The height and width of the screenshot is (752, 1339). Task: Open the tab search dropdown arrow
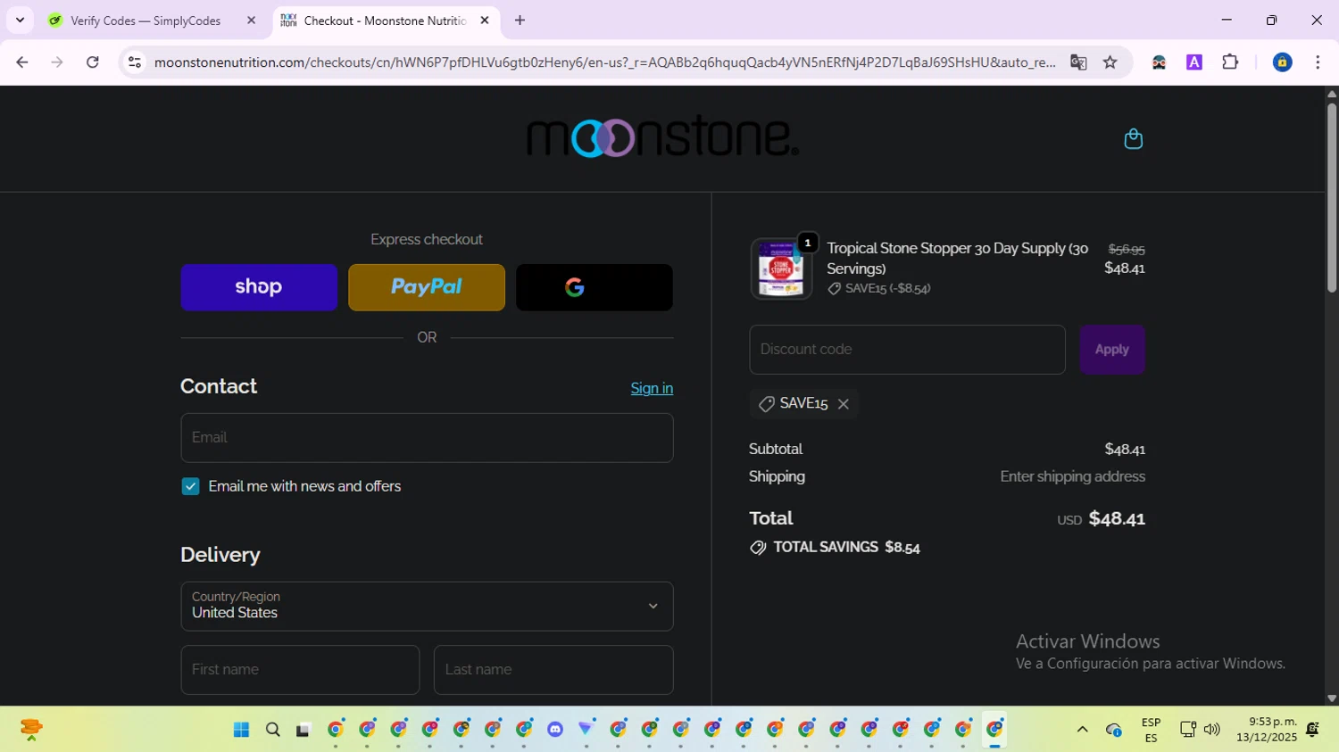click(x=20, y=21)
